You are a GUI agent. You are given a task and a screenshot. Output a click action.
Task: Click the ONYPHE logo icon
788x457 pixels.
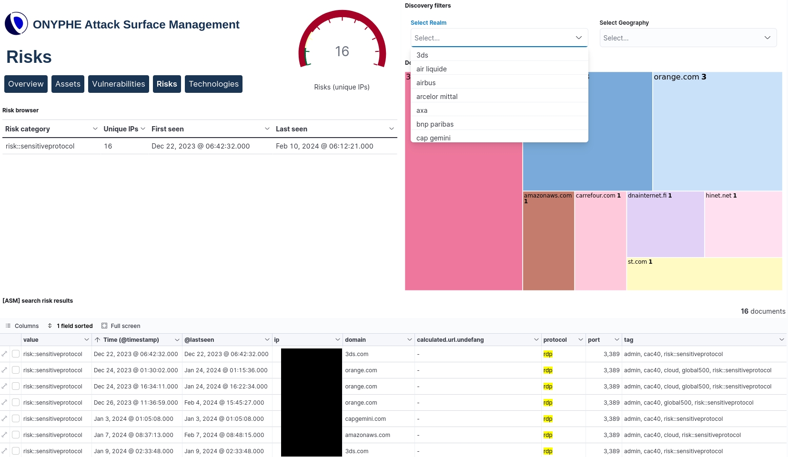click(16, 24)
